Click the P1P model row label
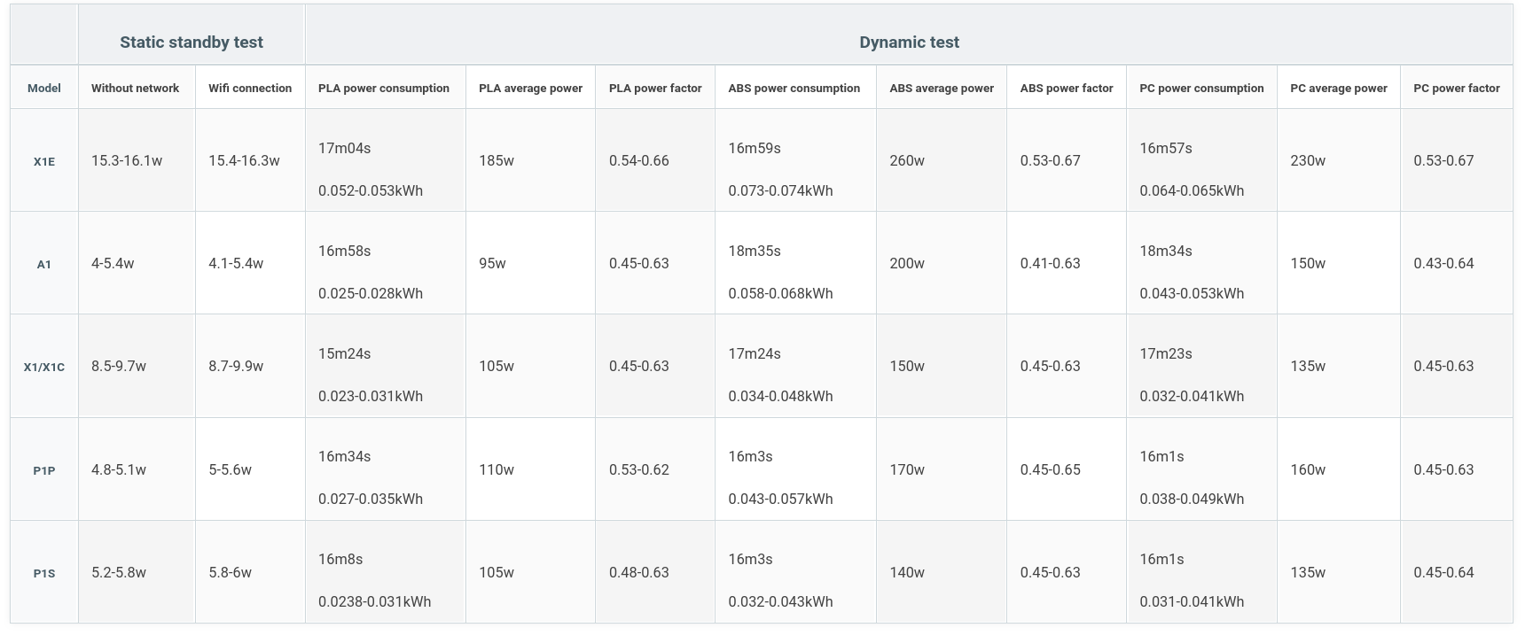The height and width of the screenshot is (643, 1525). click(44, 470)
